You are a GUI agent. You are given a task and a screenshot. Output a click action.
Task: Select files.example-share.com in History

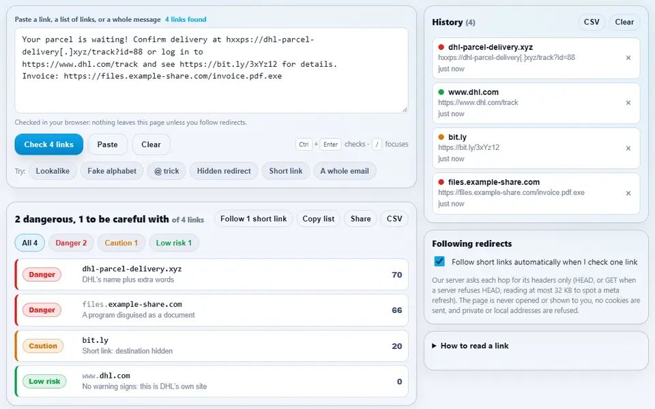[536, 193]
